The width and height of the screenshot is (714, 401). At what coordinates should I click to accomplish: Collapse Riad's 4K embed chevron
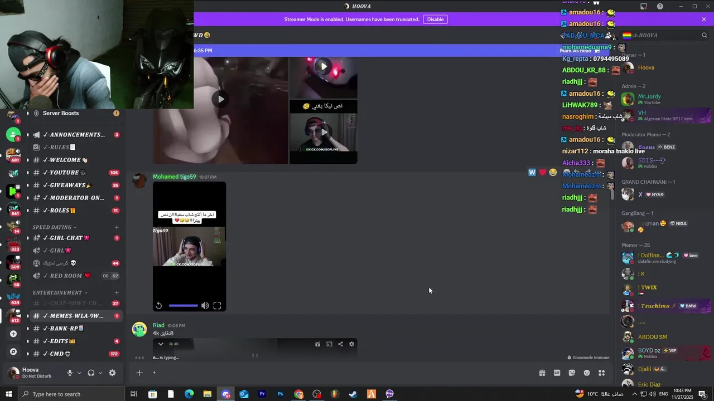161,344
